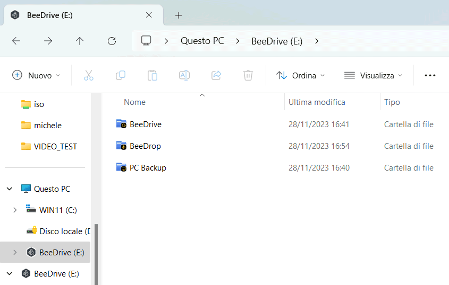Screen dimensions: 449x285
Task: Click the Share icon in toolbar
Action: coord(216,75)
